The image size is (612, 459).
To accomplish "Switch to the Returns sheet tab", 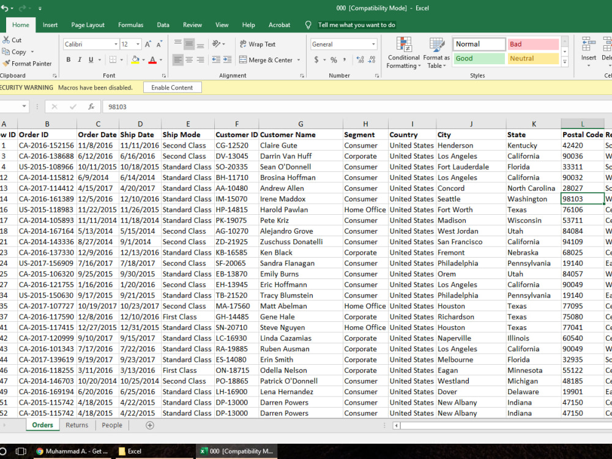I will [x=77, y=425].
